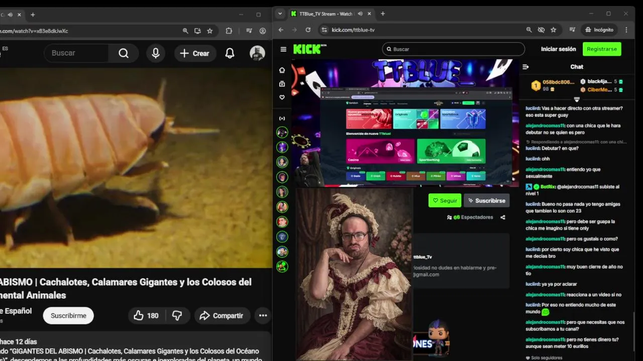The width and height of the screenshot is (643, 361).
Task: Click the Incógnito profile chip
Action: [x=599, y=30]
